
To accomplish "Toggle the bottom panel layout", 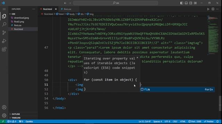I will click(x=186, y=3).
